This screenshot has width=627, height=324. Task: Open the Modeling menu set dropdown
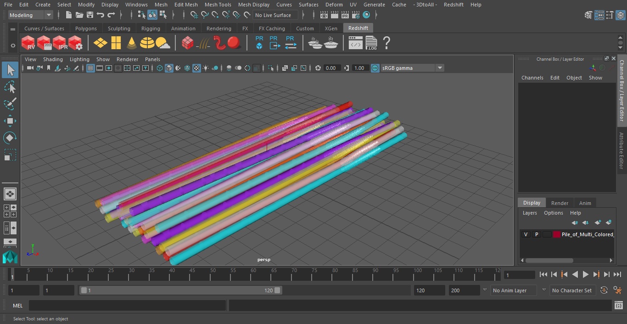tap(30, 15)
